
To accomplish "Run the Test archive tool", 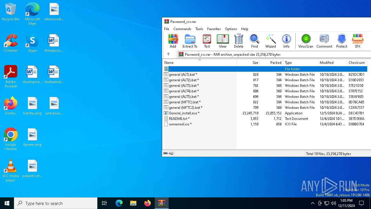I will tap(207, 41).
